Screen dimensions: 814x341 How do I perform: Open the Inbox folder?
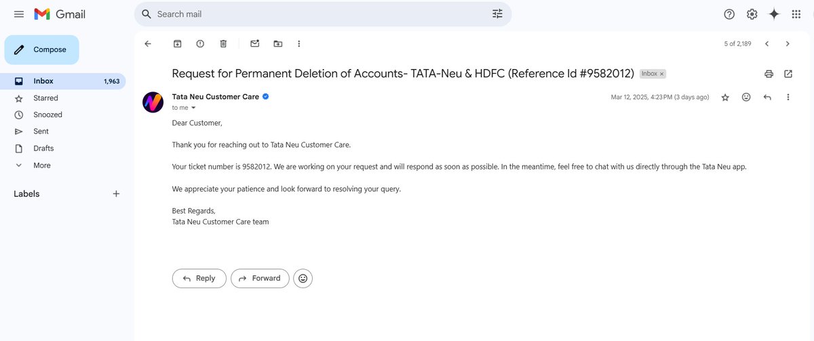pos(62,81)
